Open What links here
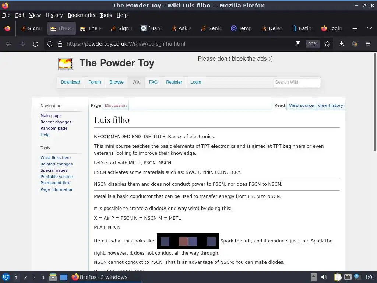377x283 pixels. 56,158
